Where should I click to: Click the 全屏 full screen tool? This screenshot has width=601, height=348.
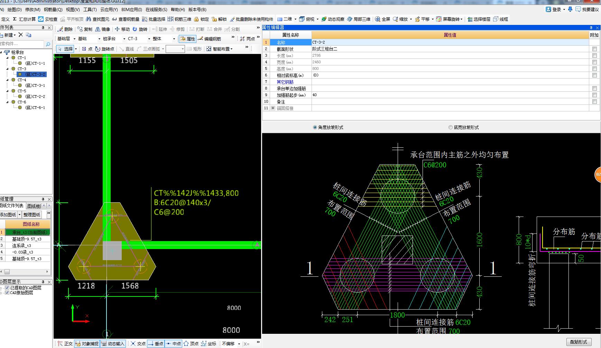382,19
